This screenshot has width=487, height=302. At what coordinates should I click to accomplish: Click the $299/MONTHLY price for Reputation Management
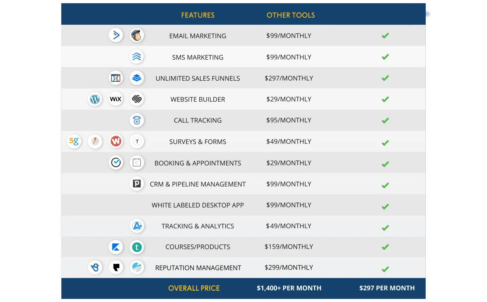tap(289, 268)
